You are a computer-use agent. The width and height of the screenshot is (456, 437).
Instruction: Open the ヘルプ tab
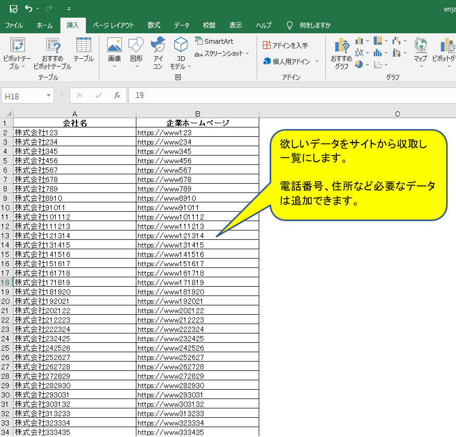pos(263,25)
